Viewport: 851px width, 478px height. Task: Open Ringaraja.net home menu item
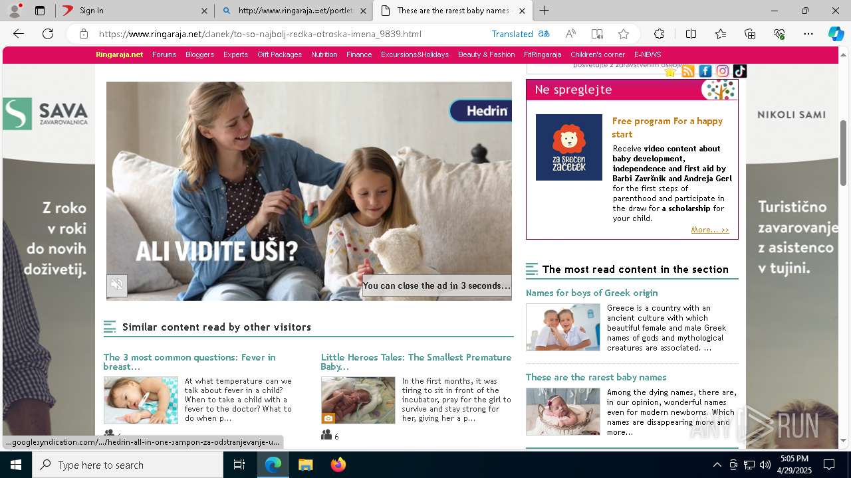coord(119,54)
